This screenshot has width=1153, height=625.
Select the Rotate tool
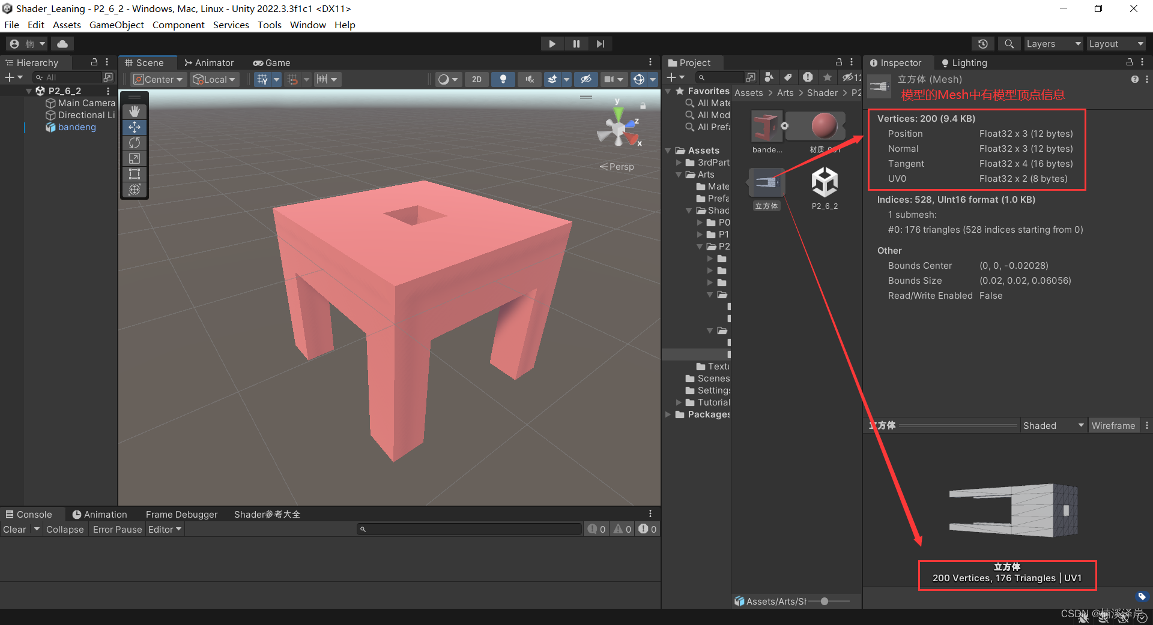pos(135,143)
